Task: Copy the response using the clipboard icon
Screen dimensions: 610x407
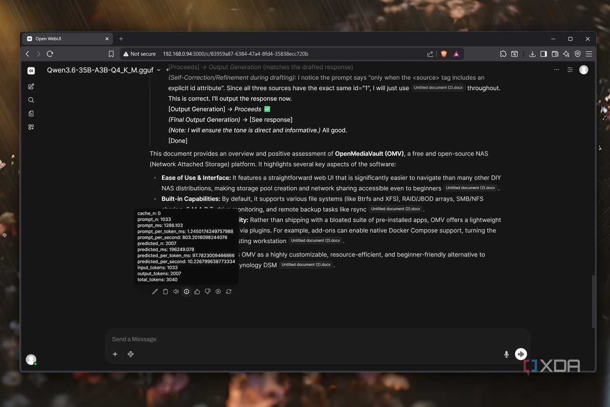Action: [165, 292]
